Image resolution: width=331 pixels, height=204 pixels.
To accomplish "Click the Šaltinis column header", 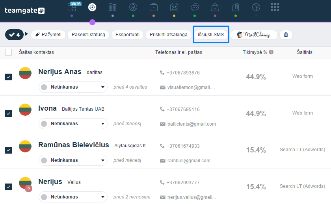I will coord(304,52).
